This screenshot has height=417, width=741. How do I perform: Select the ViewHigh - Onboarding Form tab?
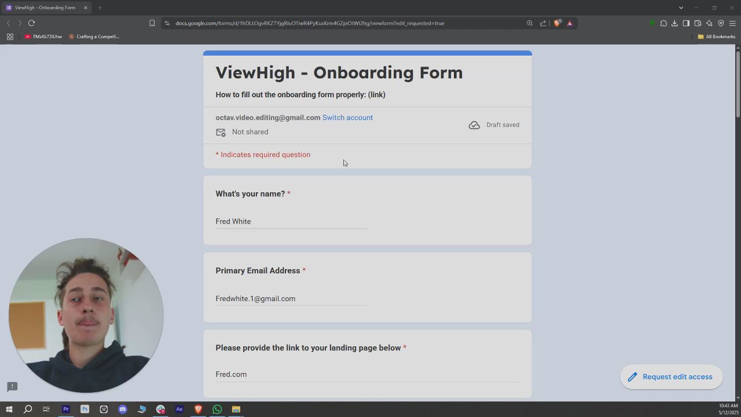(x=45, y=8)
